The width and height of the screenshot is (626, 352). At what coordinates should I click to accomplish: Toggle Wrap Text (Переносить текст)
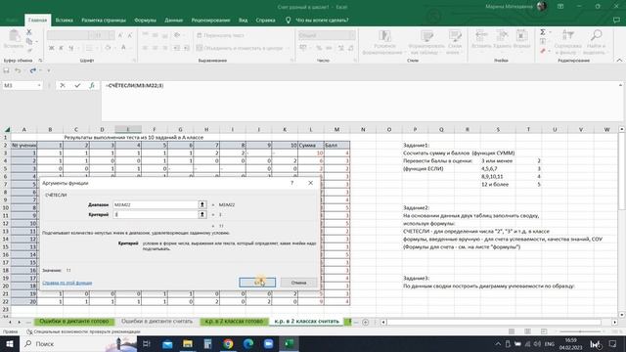click(x=220, y=35)
